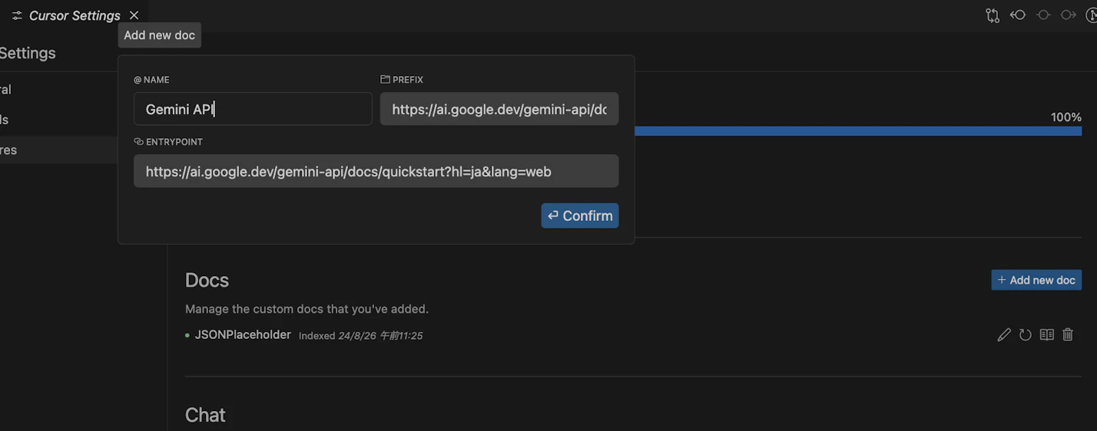Select the JSONPlaceholder doc entry
The image size is (1097, 431).
pos(243,335)
